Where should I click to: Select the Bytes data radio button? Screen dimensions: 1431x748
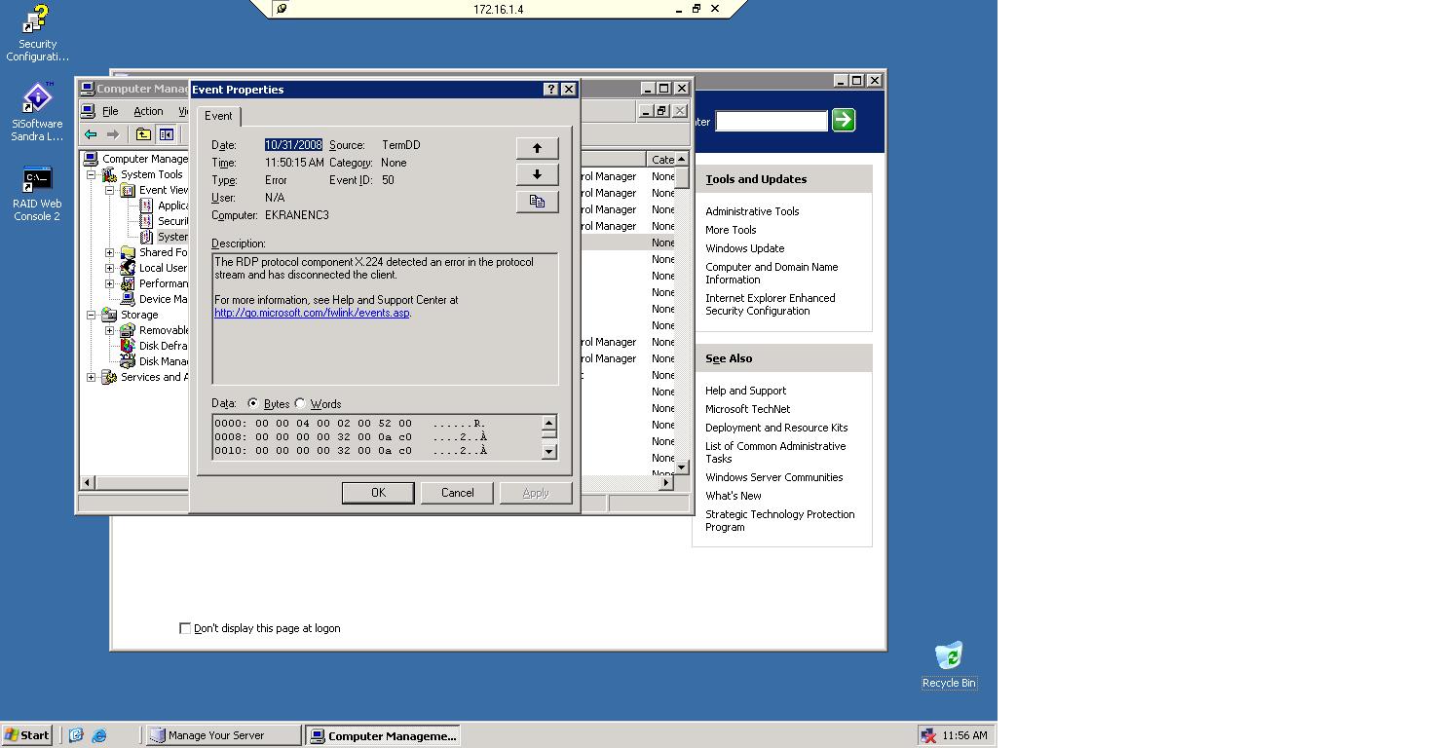[x=253, y=403]
